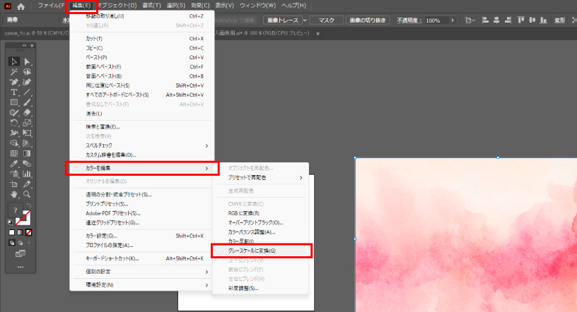577x312 pixels.
Task: Expand the スペルチェック submenu
Action: click(206, 145)
